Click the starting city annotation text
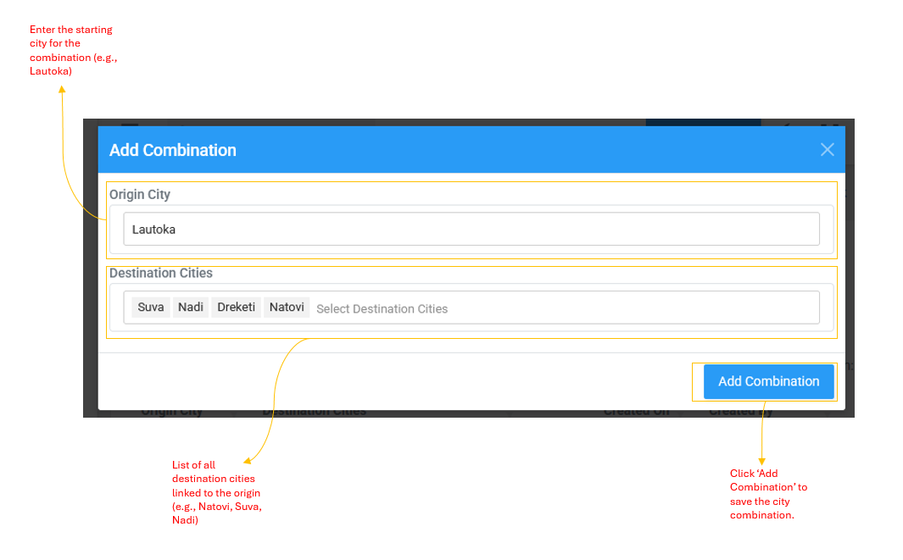 (71, 51)
